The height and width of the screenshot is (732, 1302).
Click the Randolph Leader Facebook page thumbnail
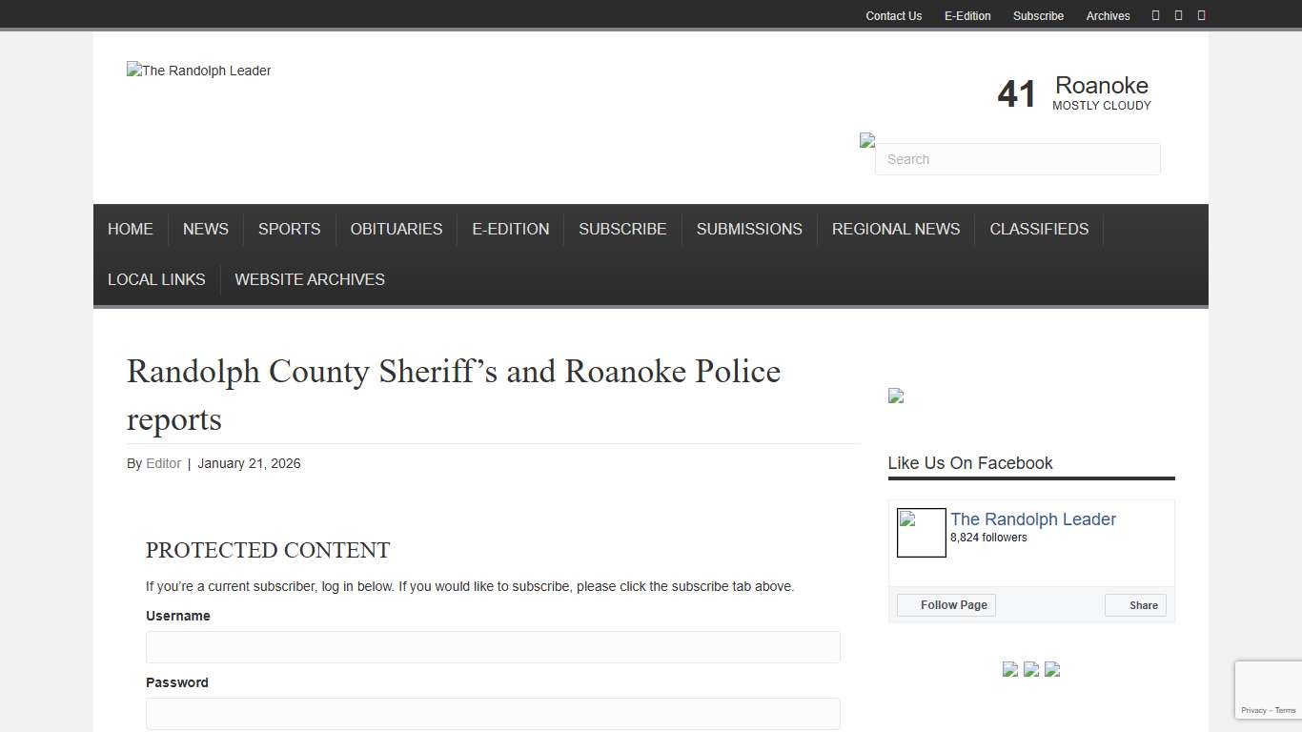coord(921,533)
